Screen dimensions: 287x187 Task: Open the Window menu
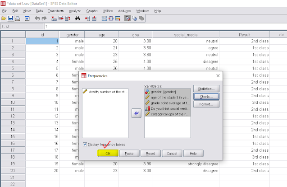[x=142, y=11]
